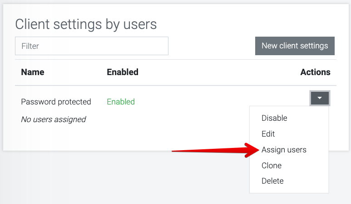Screen dimensions: 351x204
Task: Click the Actions column header
Action: click(315, 72)
